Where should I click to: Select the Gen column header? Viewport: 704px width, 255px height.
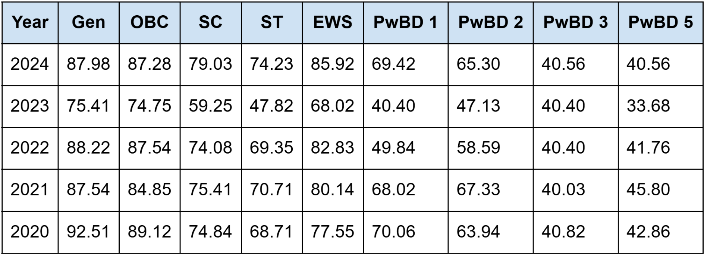tap(88, 22)
